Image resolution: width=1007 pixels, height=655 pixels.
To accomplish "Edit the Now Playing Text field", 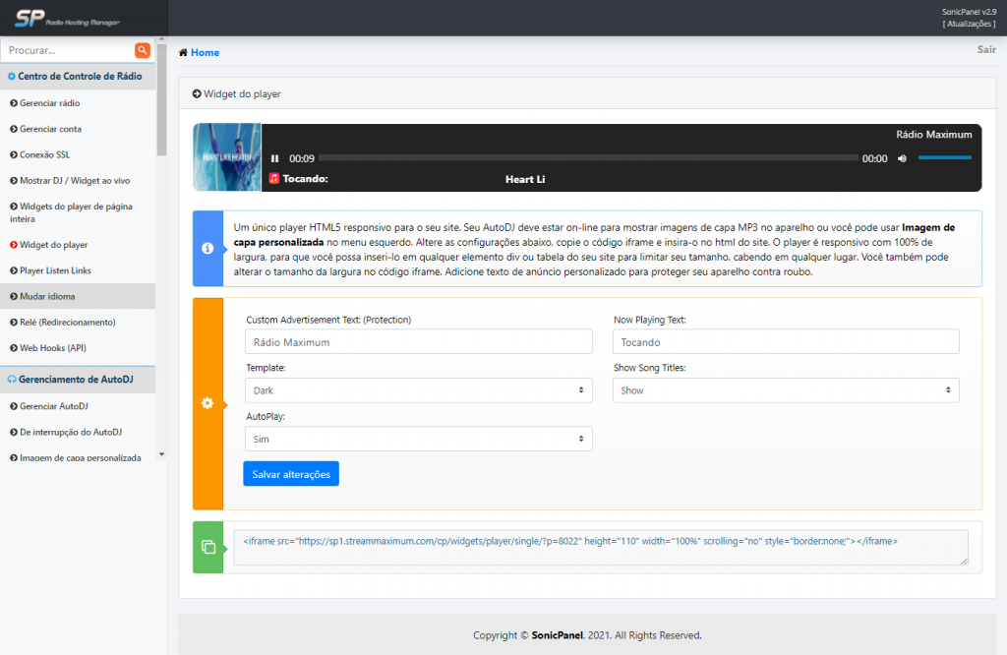I will coord(786,341).
